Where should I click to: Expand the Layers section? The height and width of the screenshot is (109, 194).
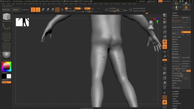click(174, 99)
